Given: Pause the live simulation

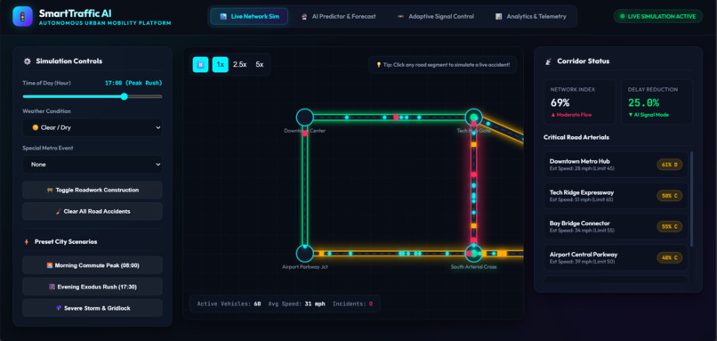Looking at the screenshot, I should click(x=200, y=64).
